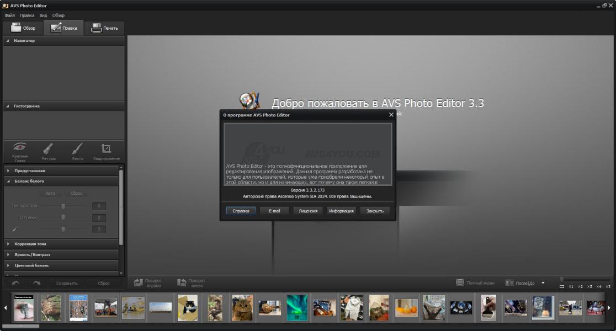Open the После|До dropdown arrow
Viewport: 616px width, 331px height.
(543, 282)
